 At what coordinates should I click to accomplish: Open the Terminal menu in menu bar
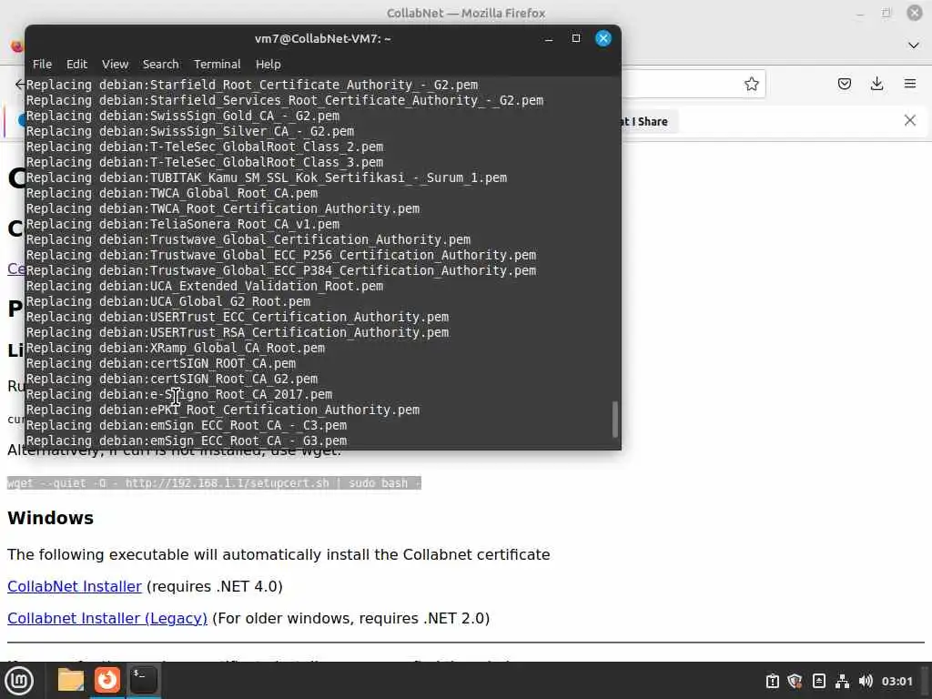pyautogui.click(x=217, y=65)
